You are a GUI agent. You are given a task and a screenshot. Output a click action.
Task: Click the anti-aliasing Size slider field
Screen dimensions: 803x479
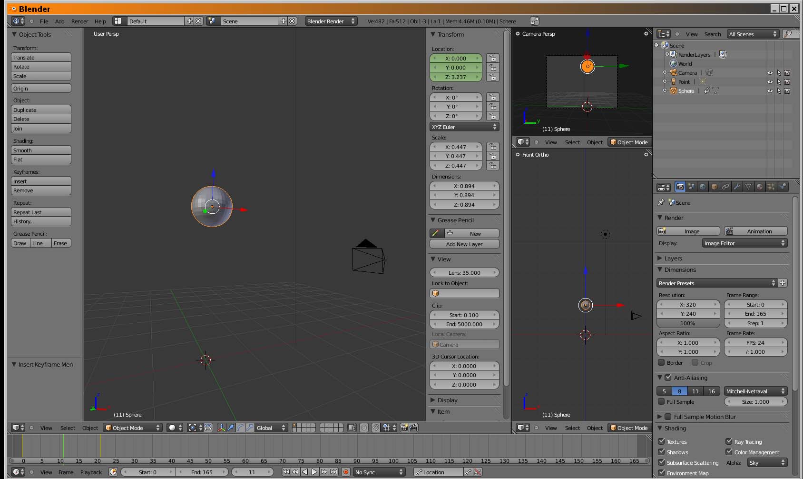click(x=755, y=401)
